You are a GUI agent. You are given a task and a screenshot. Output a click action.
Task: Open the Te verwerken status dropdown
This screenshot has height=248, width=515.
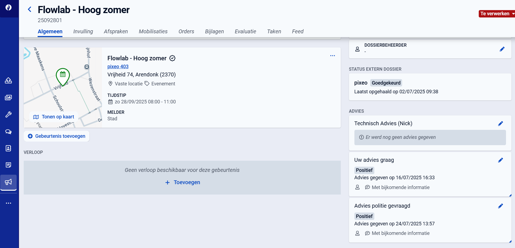(x=496, y=14)
